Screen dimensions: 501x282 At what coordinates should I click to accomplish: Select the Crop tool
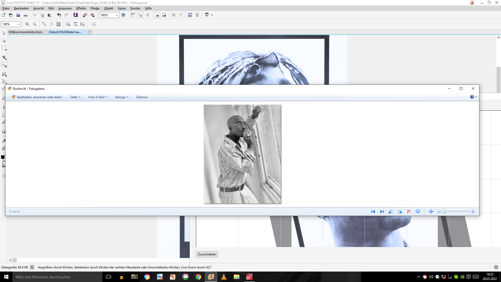pyautogui.click(x=4, y=57)
